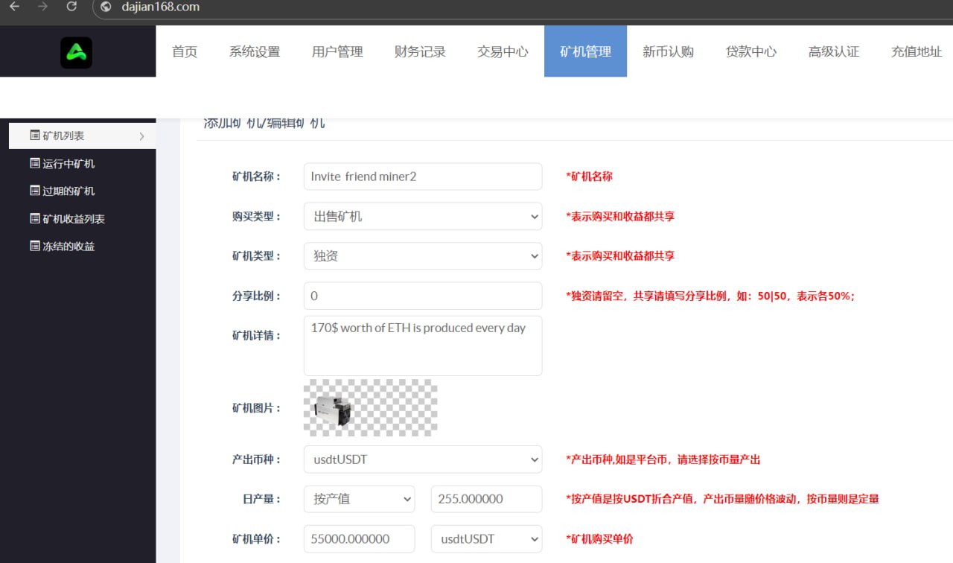The width and height of the screenshot is (953, 563).
Task: Open the 矿机类型 dropdown showing 独资
Action: click(423, 256)
